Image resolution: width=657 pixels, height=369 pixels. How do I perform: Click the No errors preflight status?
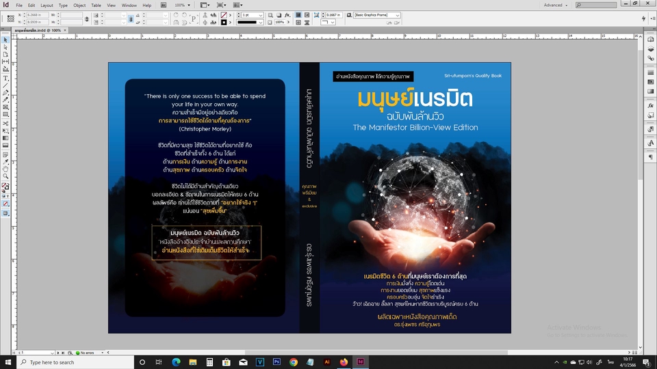pos(87,353)
